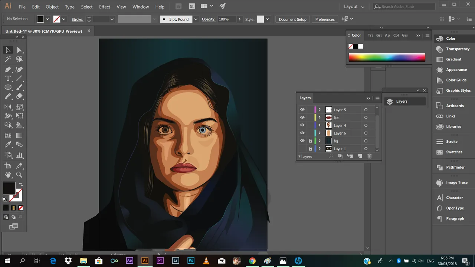Show Layer 1 visibility box
Screen dimensions: 475x267
[302, 149]
